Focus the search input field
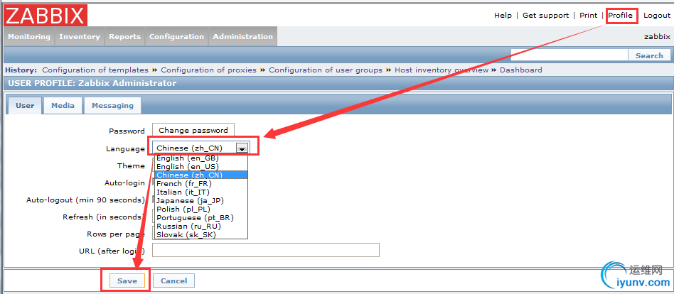The height and width of the screenshot is (294, 674). 569,55
